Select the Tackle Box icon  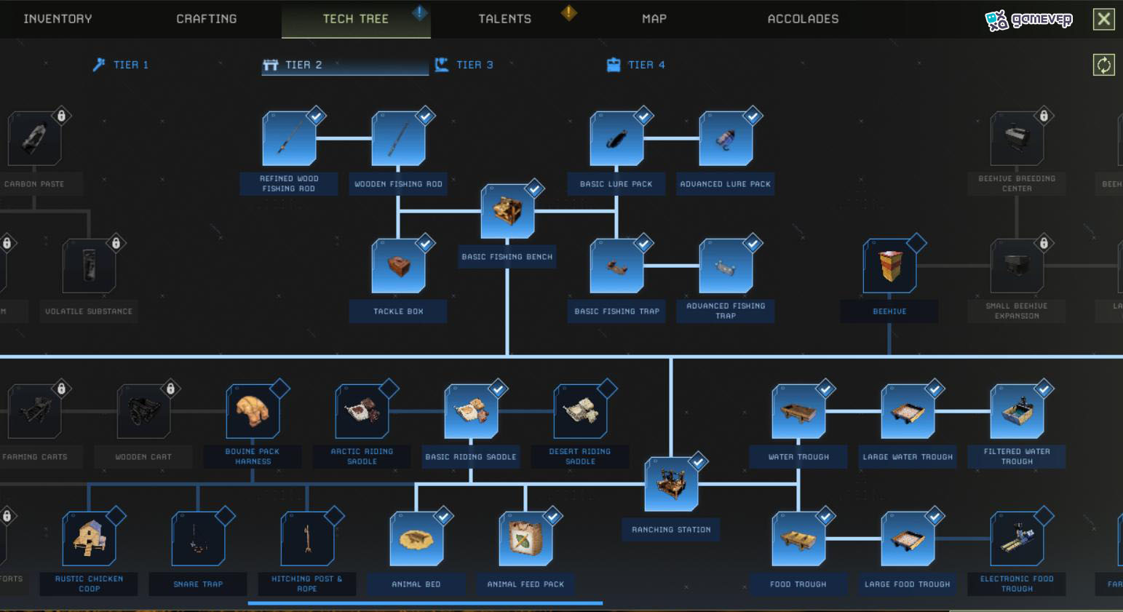coord(398,266)
